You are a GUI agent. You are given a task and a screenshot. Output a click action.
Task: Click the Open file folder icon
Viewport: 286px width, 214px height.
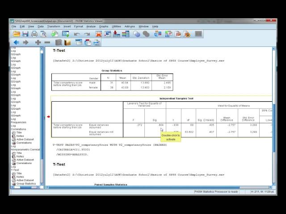[17, 34]
